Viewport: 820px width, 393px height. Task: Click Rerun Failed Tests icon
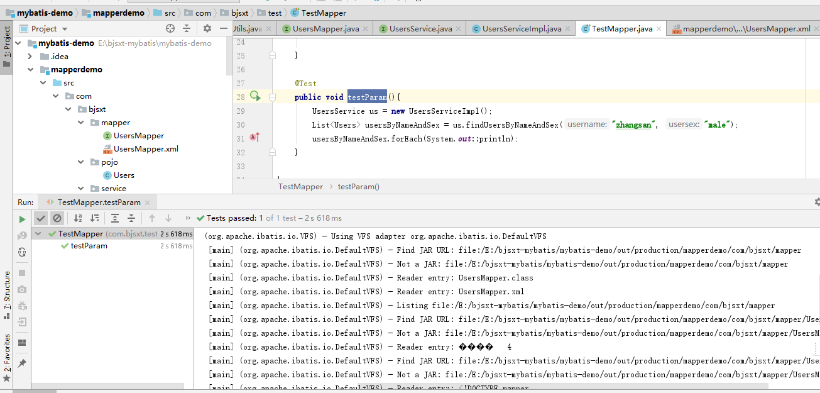pyautogui.click(x=23, y=235)
